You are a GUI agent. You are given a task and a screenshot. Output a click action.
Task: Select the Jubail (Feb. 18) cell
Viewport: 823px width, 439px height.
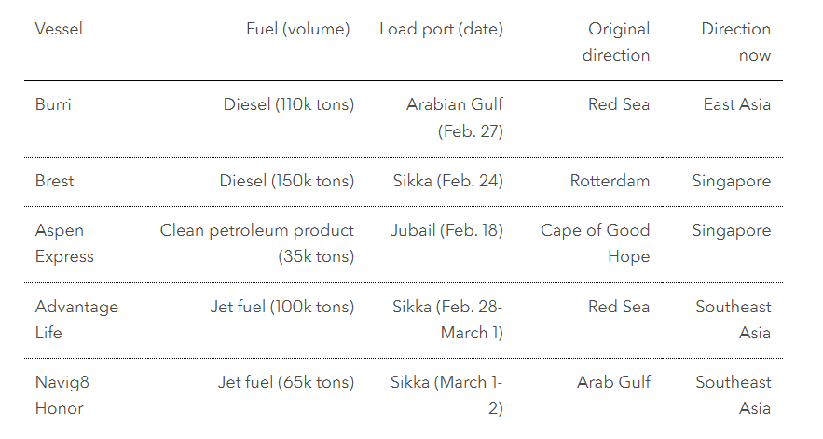coord(446,230)
